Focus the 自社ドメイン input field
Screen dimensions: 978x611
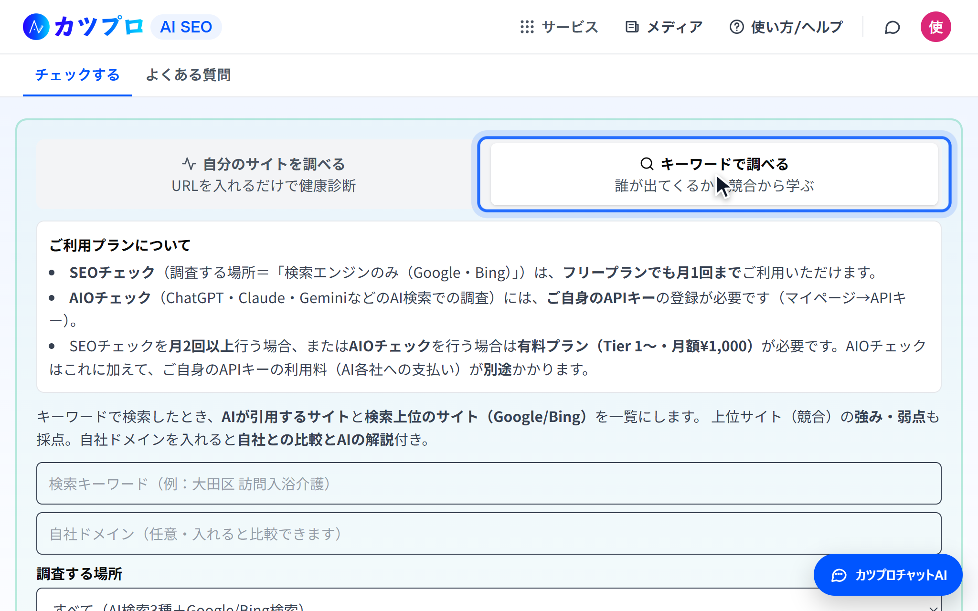pos(489,533)
